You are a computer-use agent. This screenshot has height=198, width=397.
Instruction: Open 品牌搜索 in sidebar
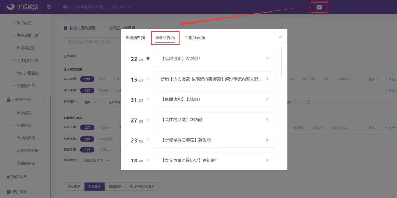(24, 125)
